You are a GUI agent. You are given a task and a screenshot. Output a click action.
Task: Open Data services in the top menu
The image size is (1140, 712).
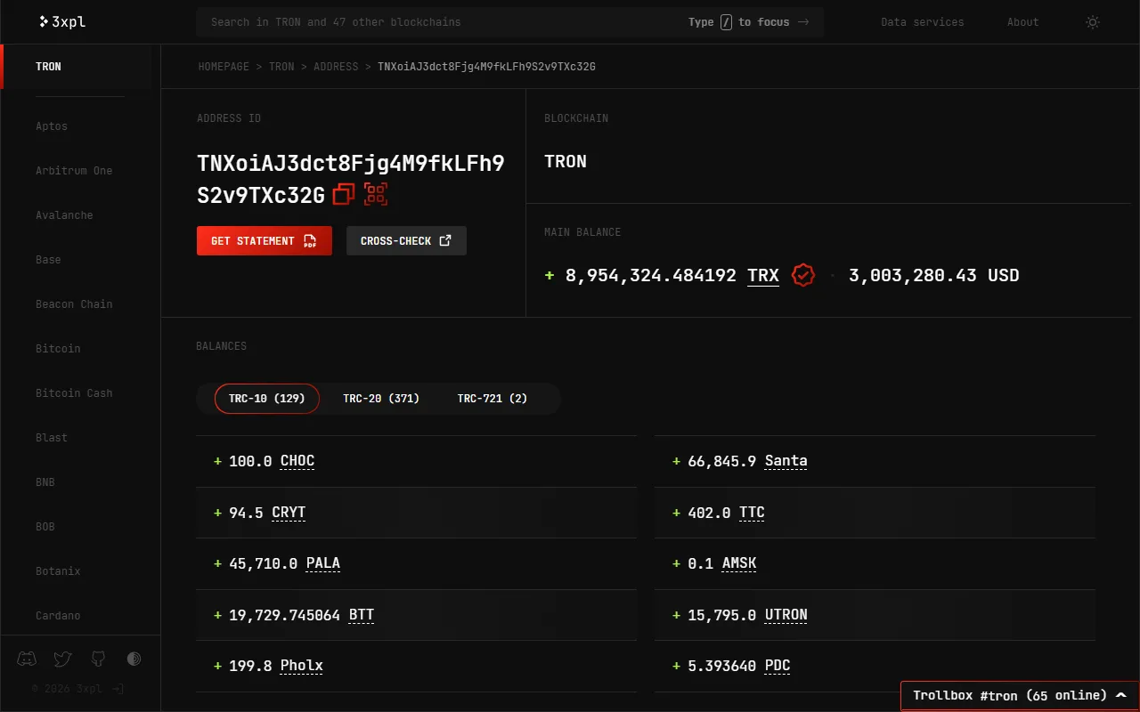click(x=923, y=22)
